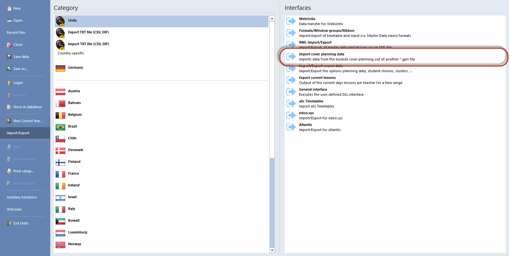Click the Denmark flag icon
This screenshot has width=509, height=256.
click(x=60, y=151)
